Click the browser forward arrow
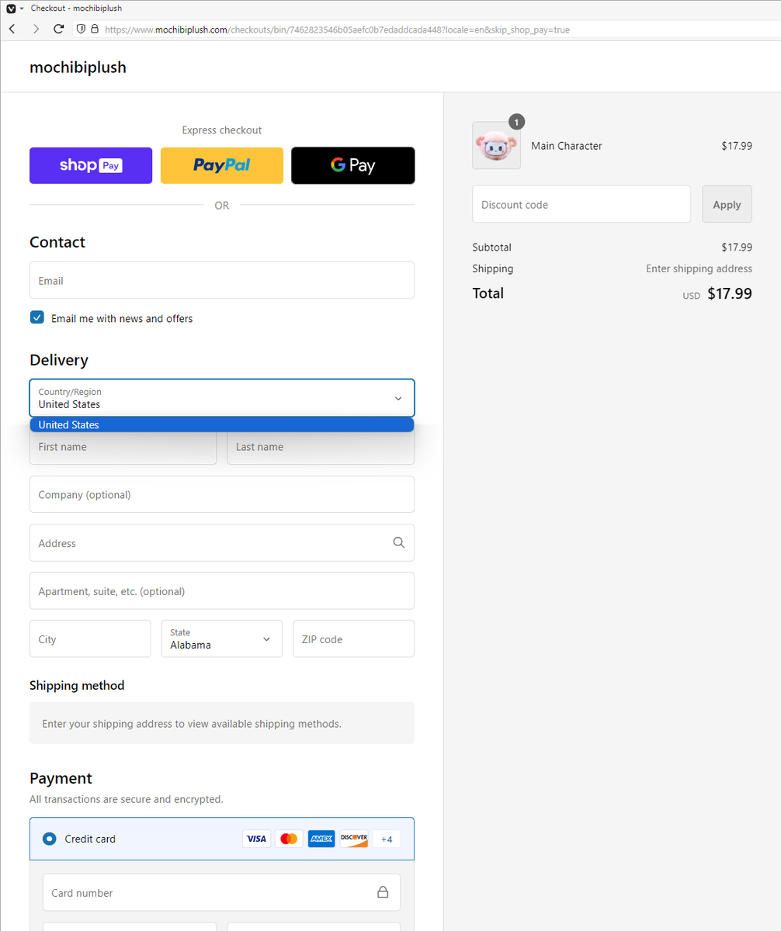The image size is (781, 931). point(36,29)
